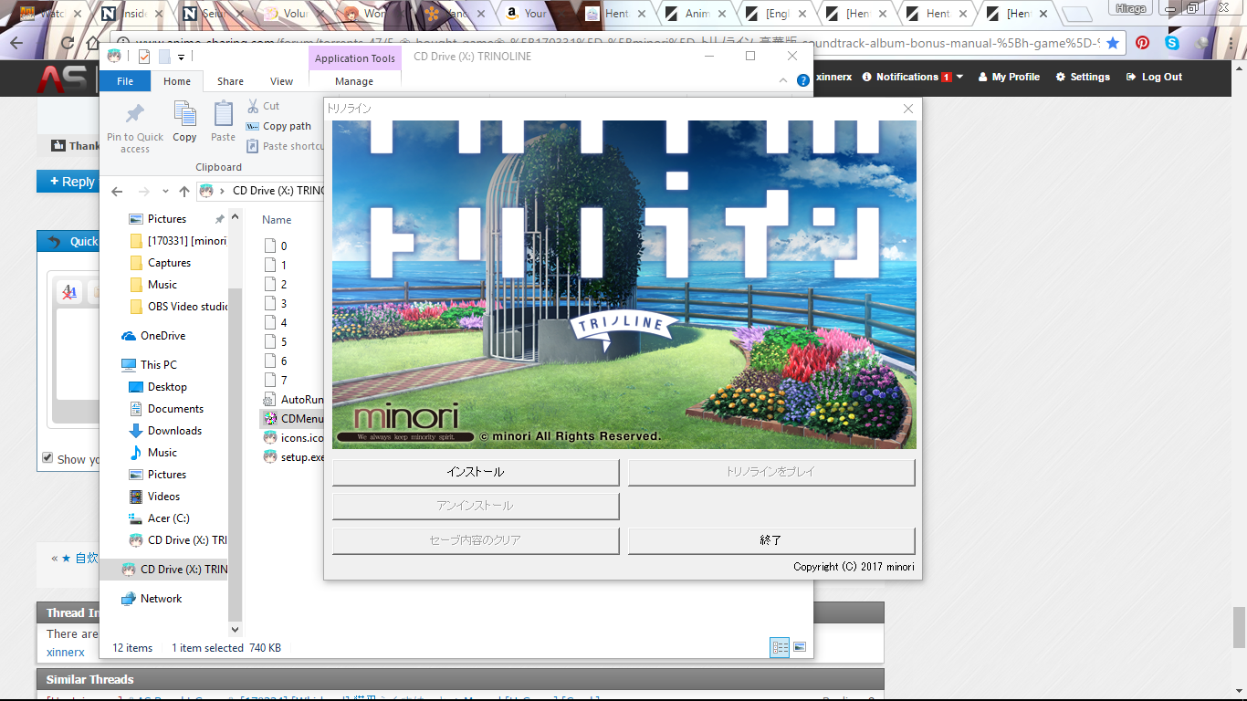
Task: Select the [170331] minori folder in sidebar
Action: 178,241
